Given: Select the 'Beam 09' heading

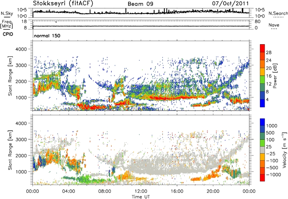Looking at the screenshot, I should [x=140, y=4].
